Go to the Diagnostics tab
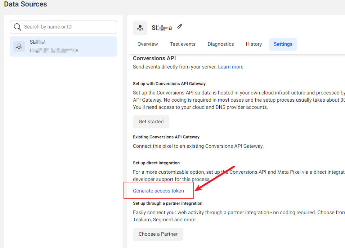This screenshot has height=248, width=345. point(221,44)
